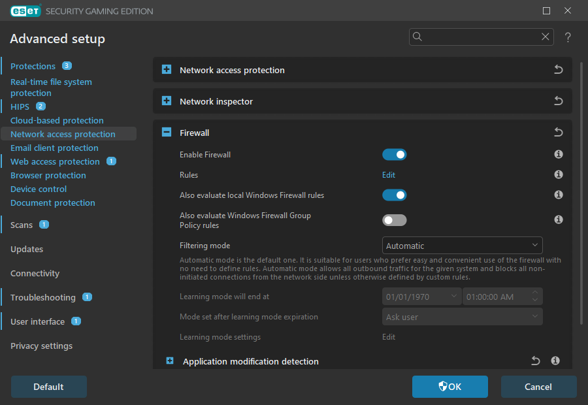
Task: Open the learning mode end date dropdown
Action: tap(421, 297)
